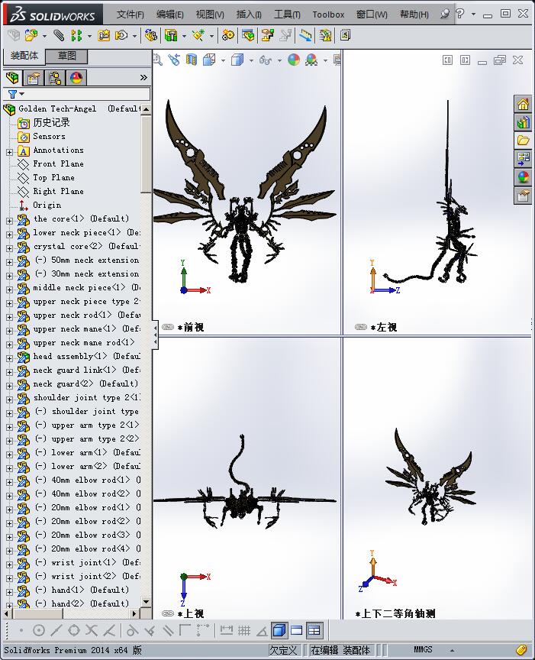Open the 插入(I) menu
The height and width of the screenshot is (660, 535).
[249, 15]
